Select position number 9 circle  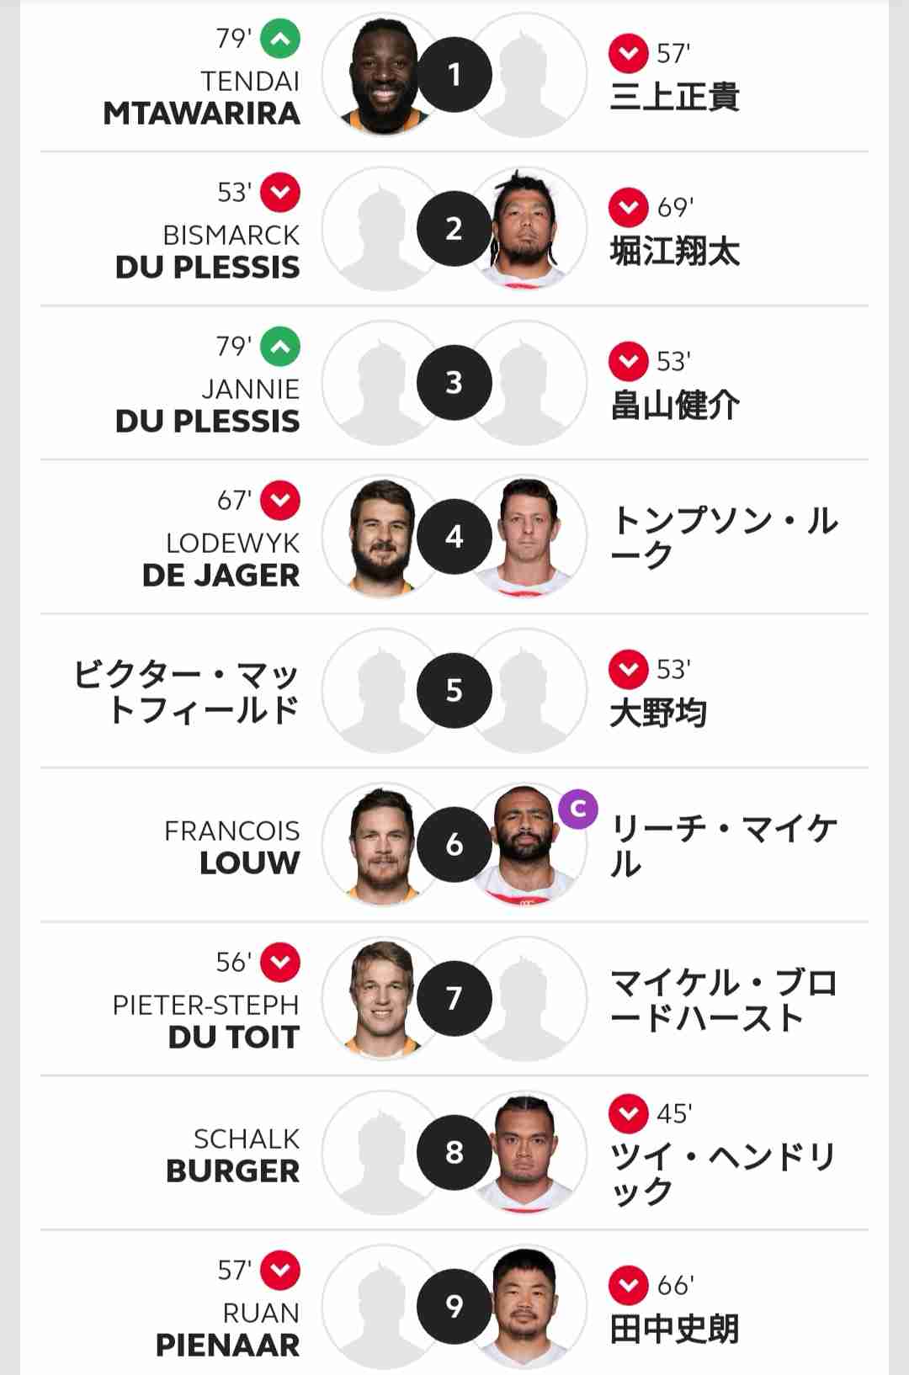click(454, 1307)
